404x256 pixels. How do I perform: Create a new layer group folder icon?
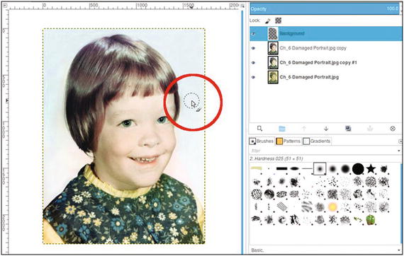coord(282,128)
